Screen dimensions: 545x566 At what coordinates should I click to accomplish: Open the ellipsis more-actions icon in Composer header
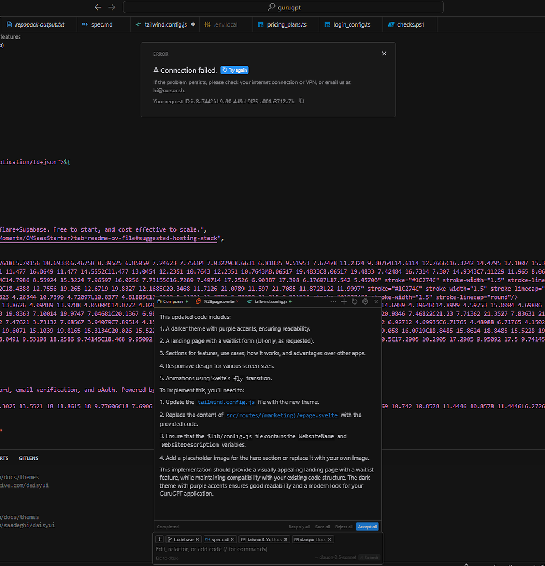pyautogui.click(x=334, y=301)
